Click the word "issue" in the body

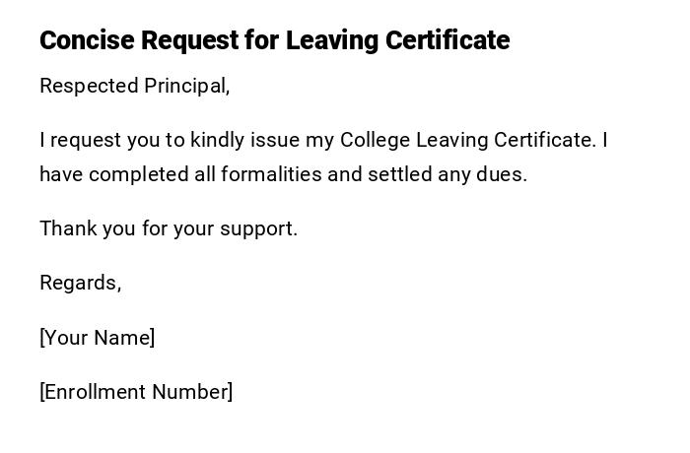click(275, 140)
